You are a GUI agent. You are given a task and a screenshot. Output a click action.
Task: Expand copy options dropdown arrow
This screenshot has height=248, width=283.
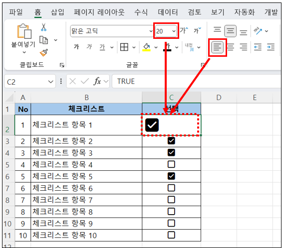[56, 40]
